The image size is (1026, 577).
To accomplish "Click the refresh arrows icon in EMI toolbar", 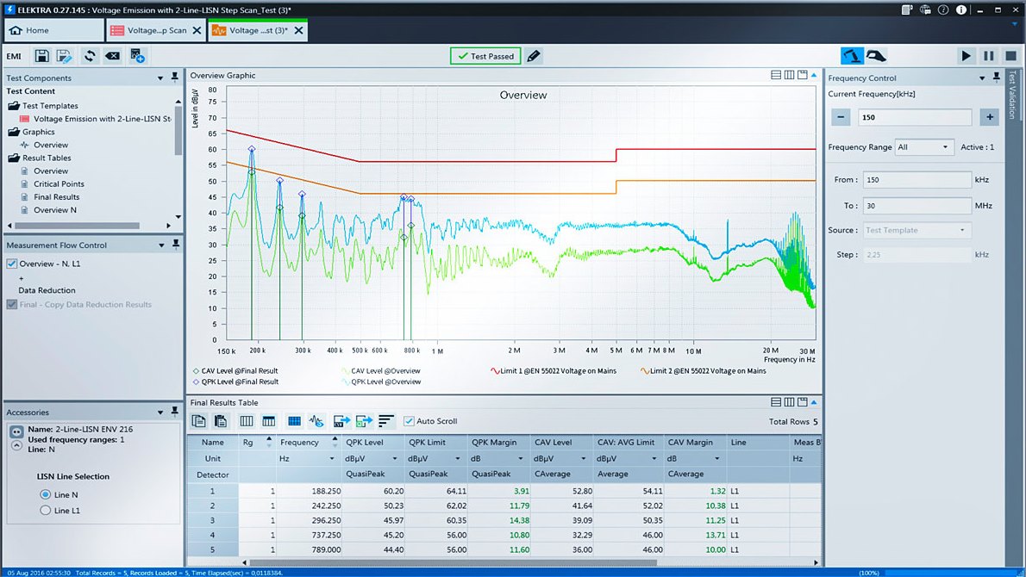I will click(89, 56).
